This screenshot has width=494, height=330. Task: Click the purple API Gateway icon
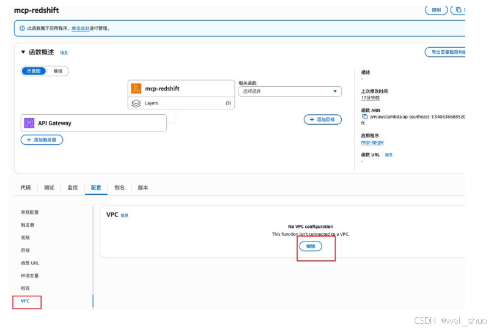click(29, 123)
